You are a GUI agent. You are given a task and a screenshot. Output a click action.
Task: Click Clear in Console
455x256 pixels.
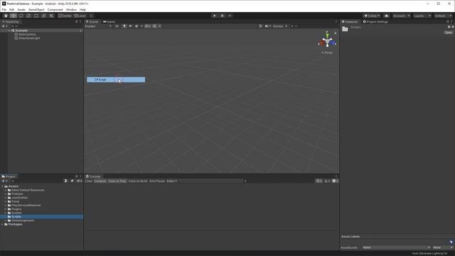pyautogui.click(x=88, y=181)
